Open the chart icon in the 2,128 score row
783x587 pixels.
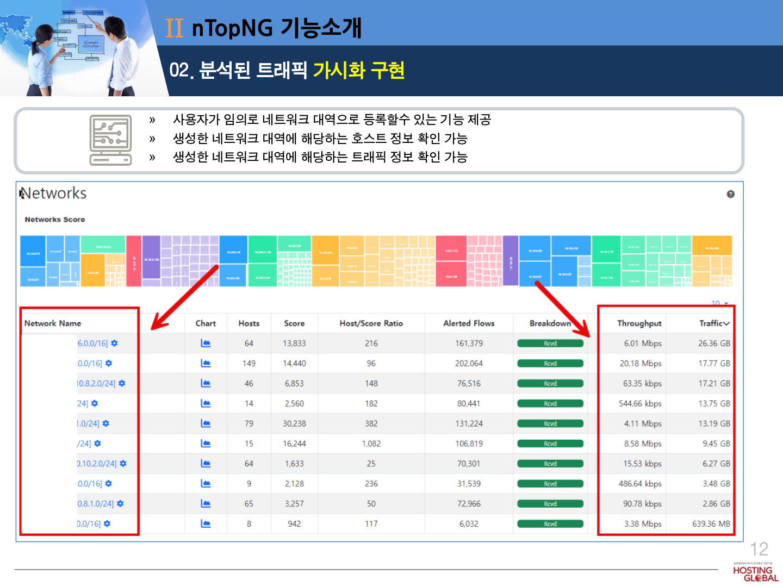(206, 484)
